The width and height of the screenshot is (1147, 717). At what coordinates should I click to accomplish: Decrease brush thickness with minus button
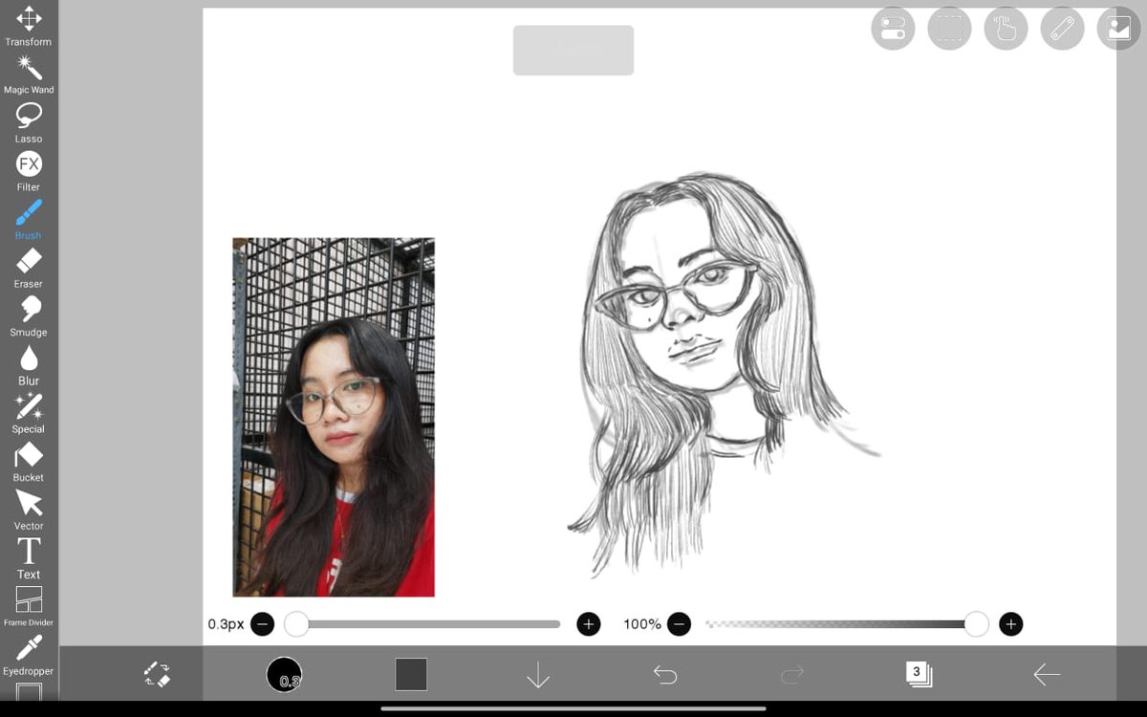click(262, 624)
